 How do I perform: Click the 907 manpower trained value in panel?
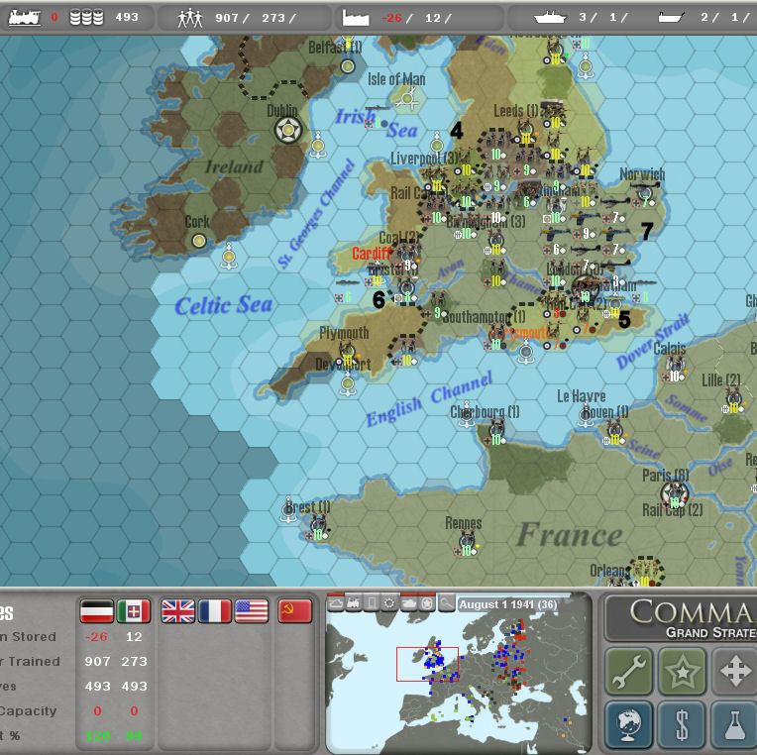97,661
